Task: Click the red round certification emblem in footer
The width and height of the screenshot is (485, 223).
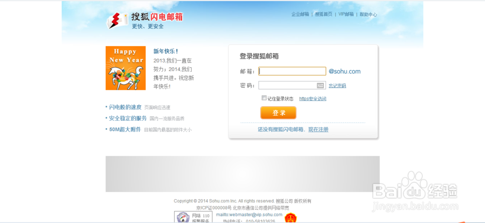Action: [291, 218]
